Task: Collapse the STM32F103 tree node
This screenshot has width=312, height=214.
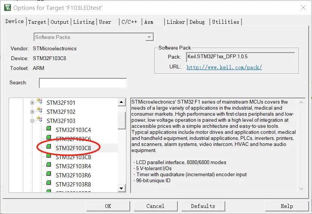Action: [x=32, y=121]
